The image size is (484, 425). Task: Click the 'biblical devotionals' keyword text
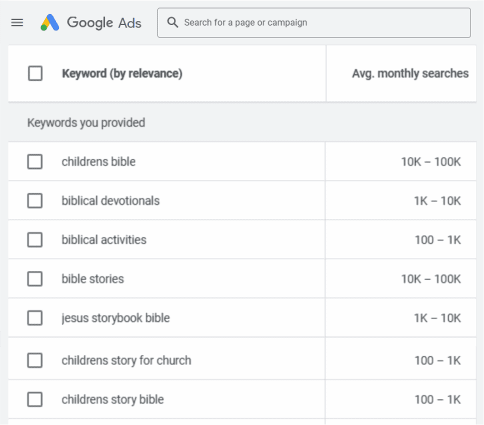(x=110, y=200)
